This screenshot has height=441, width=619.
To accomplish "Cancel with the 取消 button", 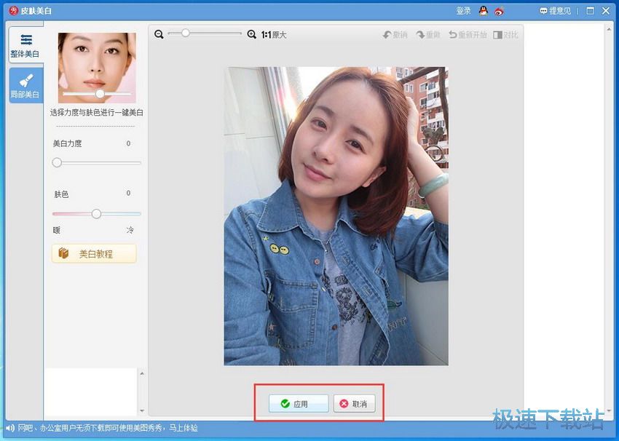I will 354,404.
